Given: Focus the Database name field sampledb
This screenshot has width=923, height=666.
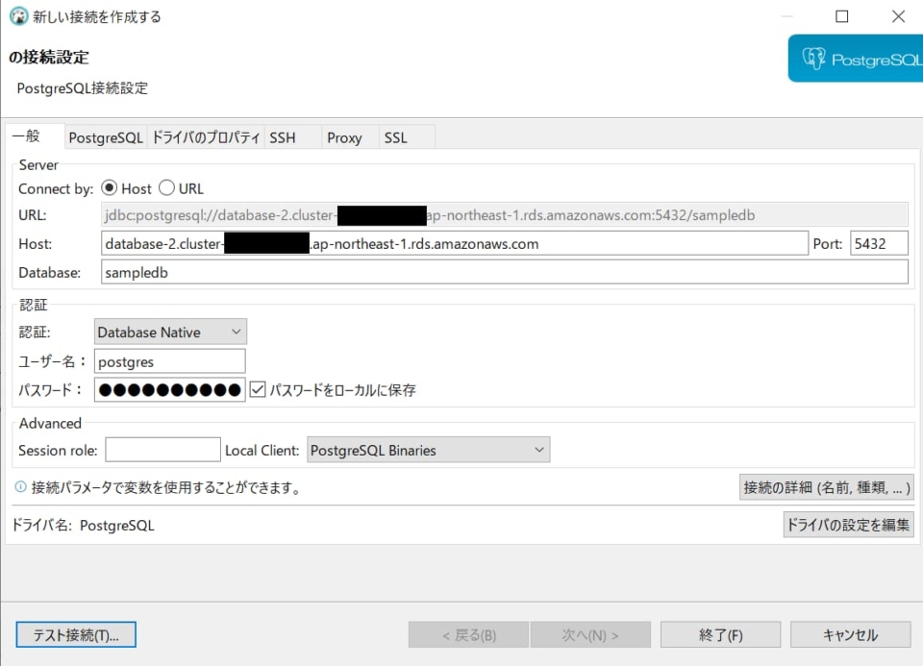Looking at the screenshot, I should (504, 273).
